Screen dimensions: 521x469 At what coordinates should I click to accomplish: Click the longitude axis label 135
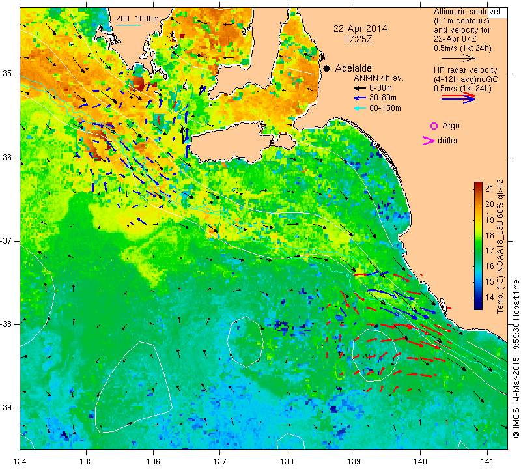point(87,462)
